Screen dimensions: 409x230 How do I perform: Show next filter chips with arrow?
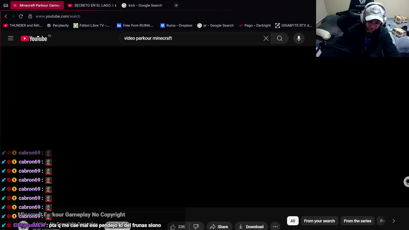(x=394, y=221)
